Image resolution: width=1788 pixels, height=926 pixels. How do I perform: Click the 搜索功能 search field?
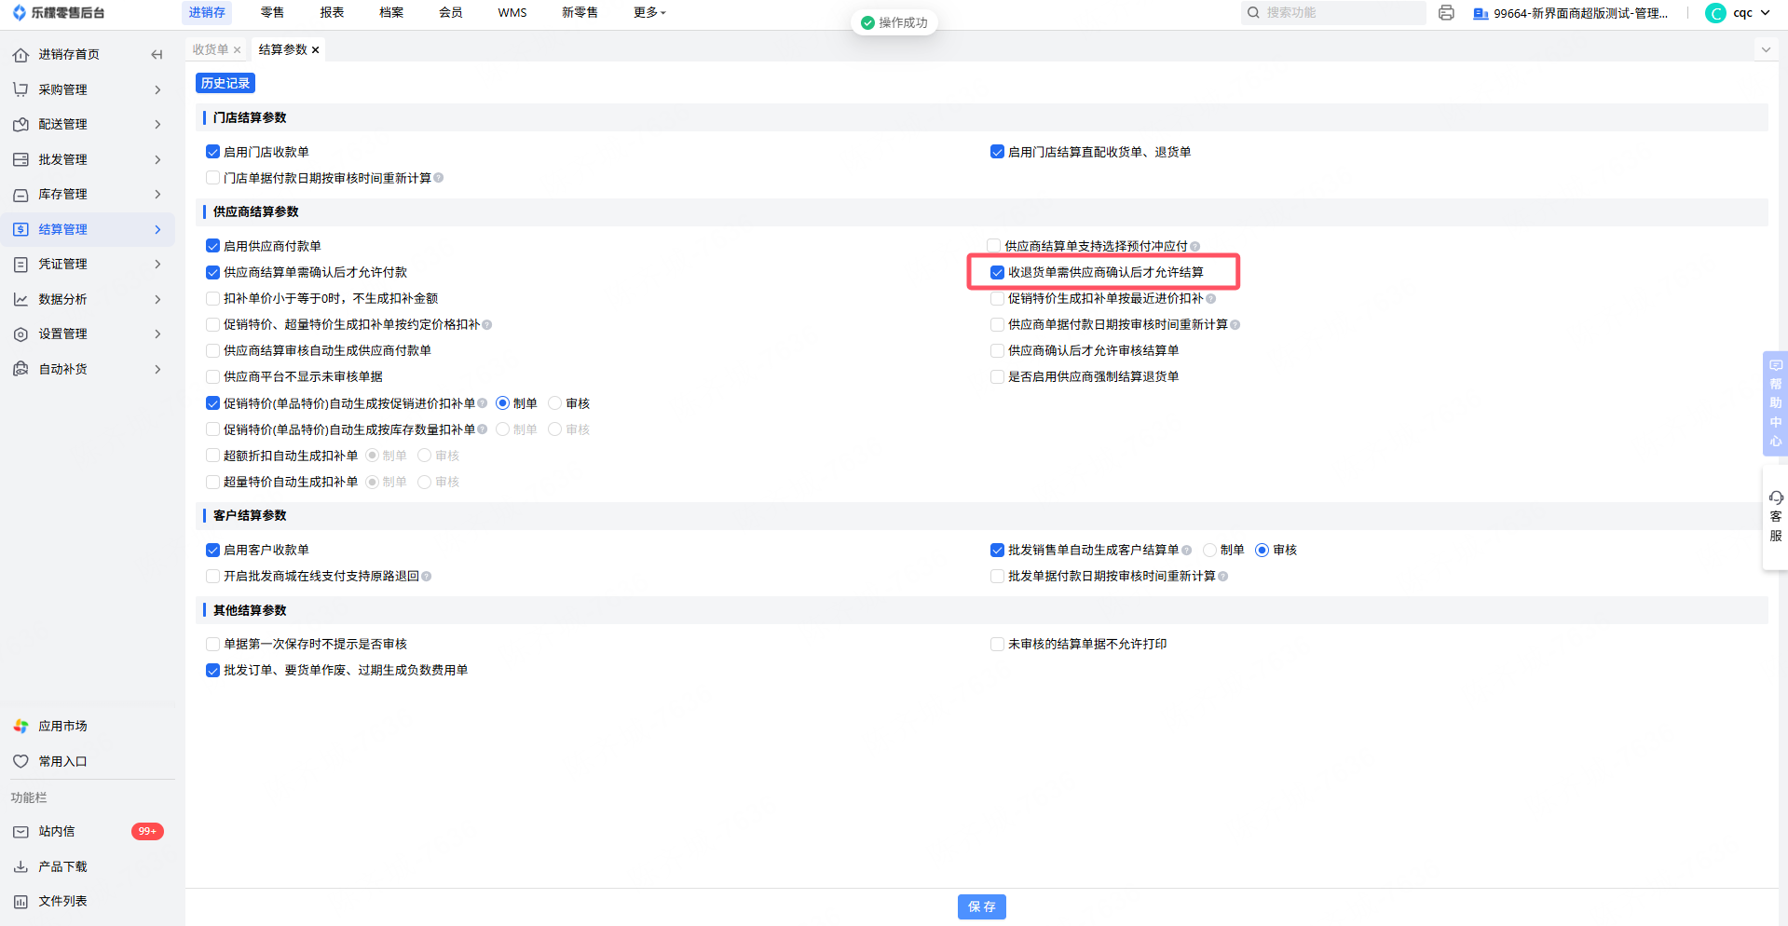1333,13
